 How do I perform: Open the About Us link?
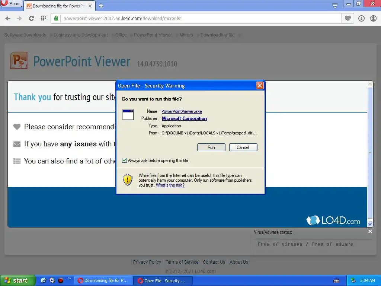click(239, 262)
